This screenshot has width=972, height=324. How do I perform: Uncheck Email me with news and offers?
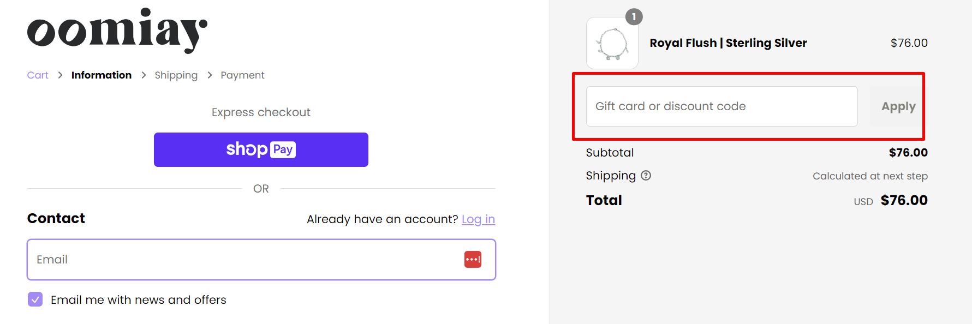[35, 299]
